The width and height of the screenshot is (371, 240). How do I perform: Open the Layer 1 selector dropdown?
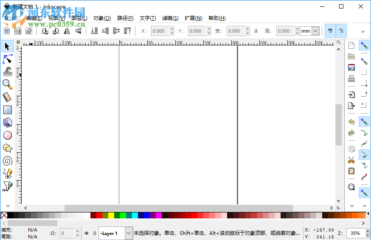129,233
